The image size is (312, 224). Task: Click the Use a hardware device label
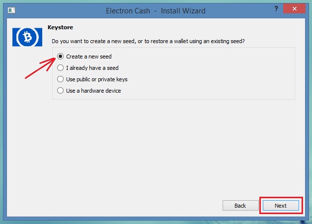pos(93,91)
